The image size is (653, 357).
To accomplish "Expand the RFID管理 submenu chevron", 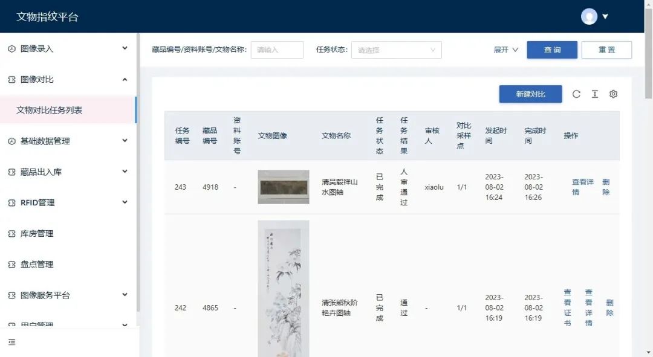I will pos(125,202).
